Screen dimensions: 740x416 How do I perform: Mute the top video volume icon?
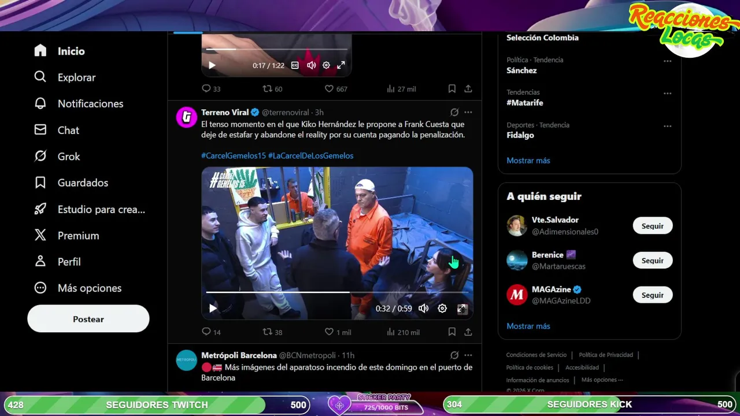tap(311, 65)
